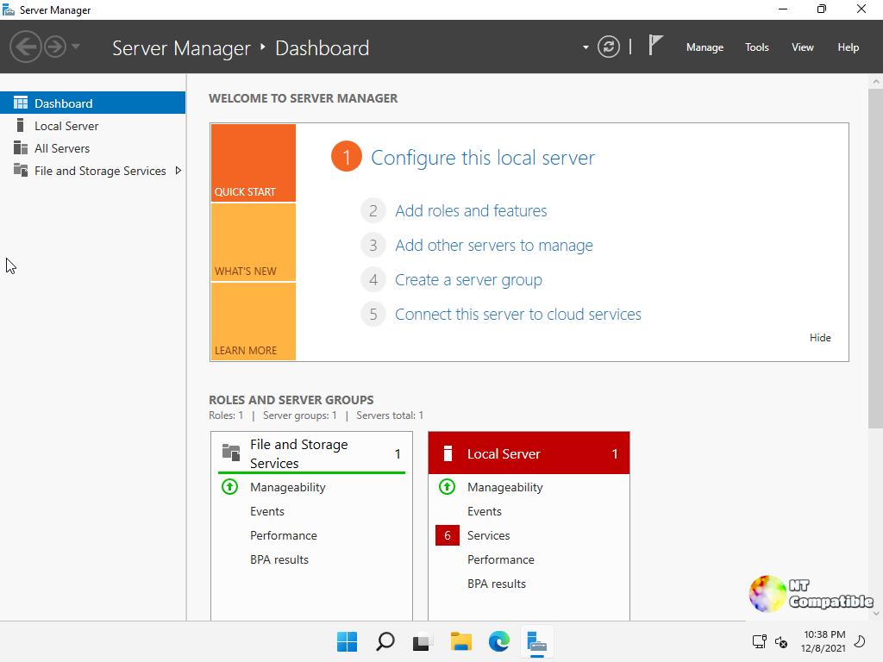Viewport: 883px width, 662px height.
Task: Click Performance in Local Server tile
Action: click(x=501, y=559)
